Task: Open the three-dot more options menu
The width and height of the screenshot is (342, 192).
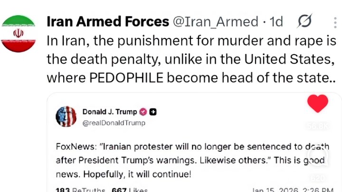Action: click(336, 22)
